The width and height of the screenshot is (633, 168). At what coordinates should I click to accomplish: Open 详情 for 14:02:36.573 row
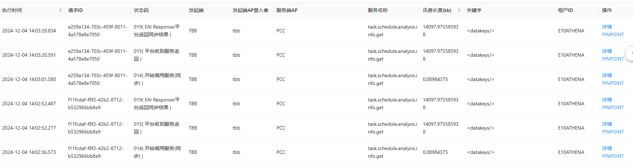click(x=607, y=148)
